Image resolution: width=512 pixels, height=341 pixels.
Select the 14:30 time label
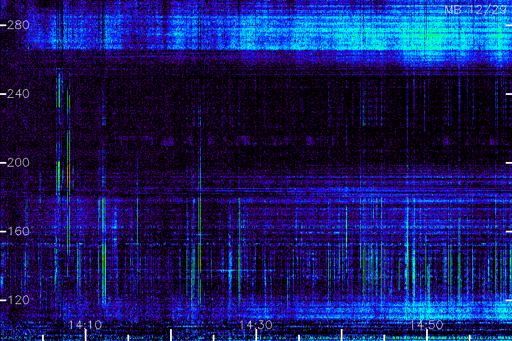[x=256, y=325]
